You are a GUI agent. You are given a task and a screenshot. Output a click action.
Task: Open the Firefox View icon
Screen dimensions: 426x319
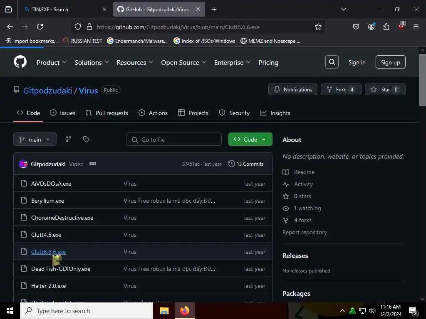tap(8, 9)
